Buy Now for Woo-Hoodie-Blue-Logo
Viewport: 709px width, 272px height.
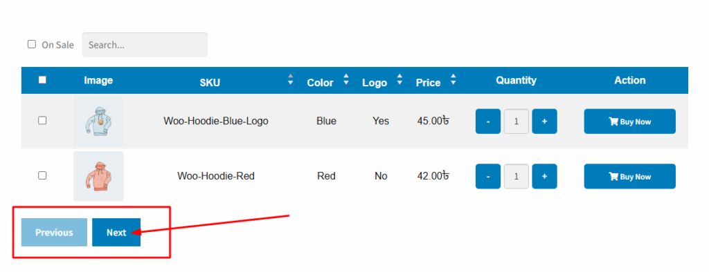[x=629, y=122]
